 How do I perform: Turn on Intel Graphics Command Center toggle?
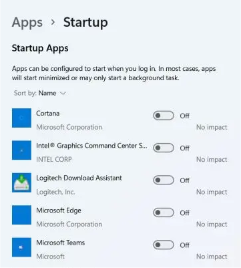point(164,148)
